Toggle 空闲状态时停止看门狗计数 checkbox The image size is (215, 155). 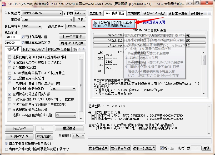[x=9, y=94]
